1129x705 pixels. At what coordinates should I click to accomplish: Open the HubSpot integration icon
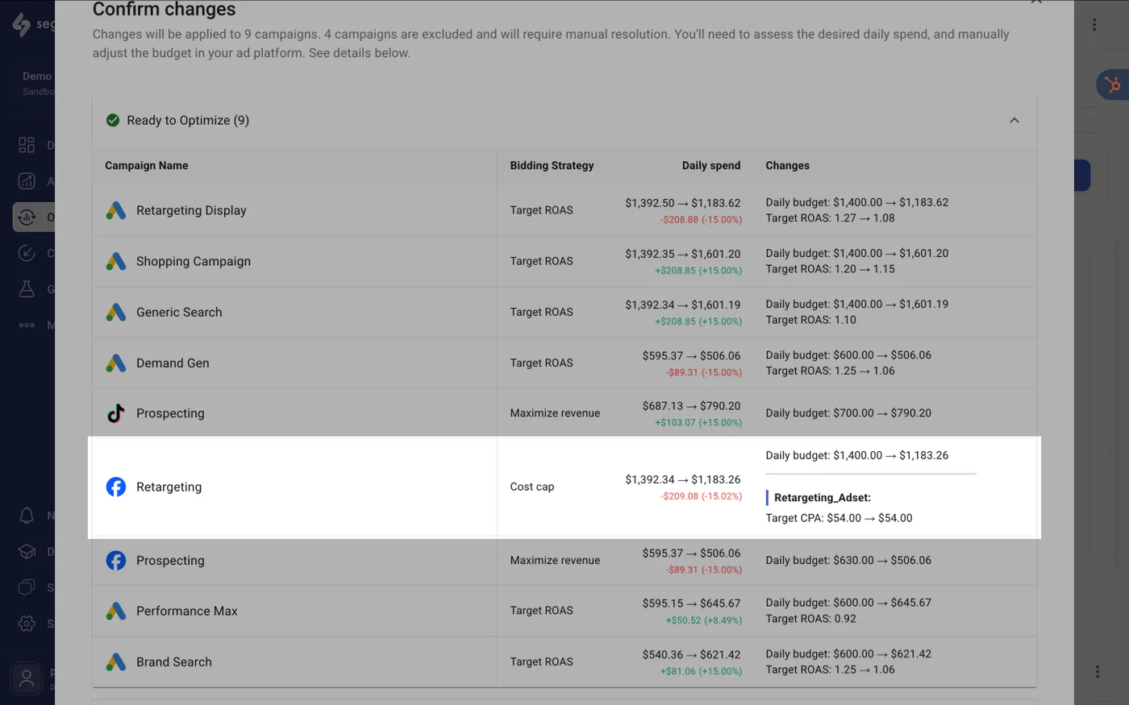[x=1111, y=85]
